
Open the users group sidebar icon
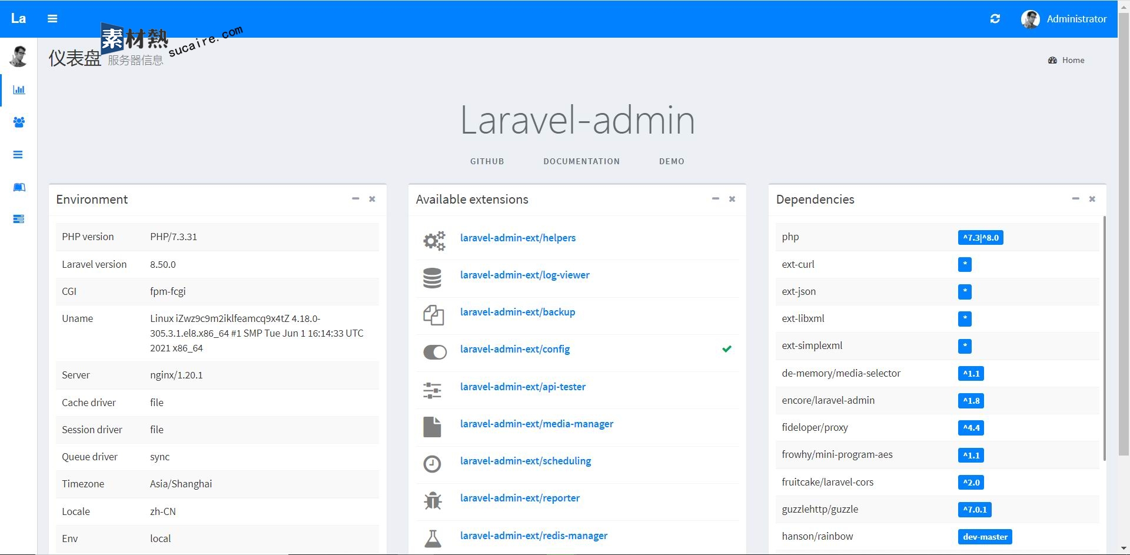pos(19,122)
